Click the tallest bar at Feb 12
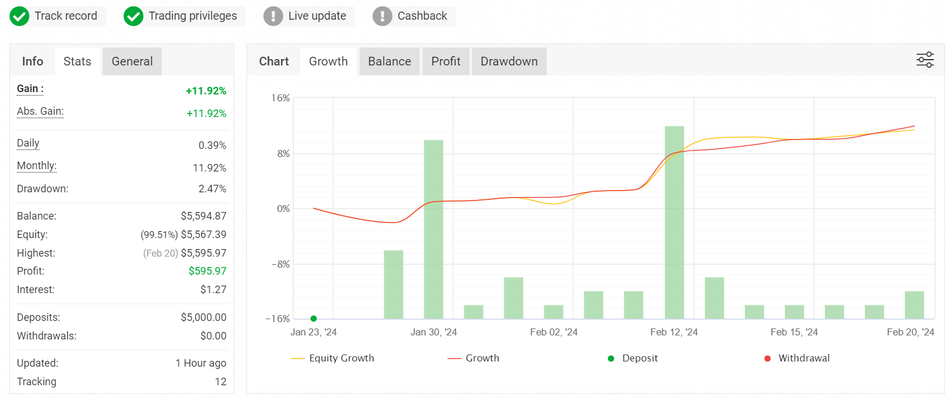The height and width of the screenshot is (402, 949). (x=674, y=222)
